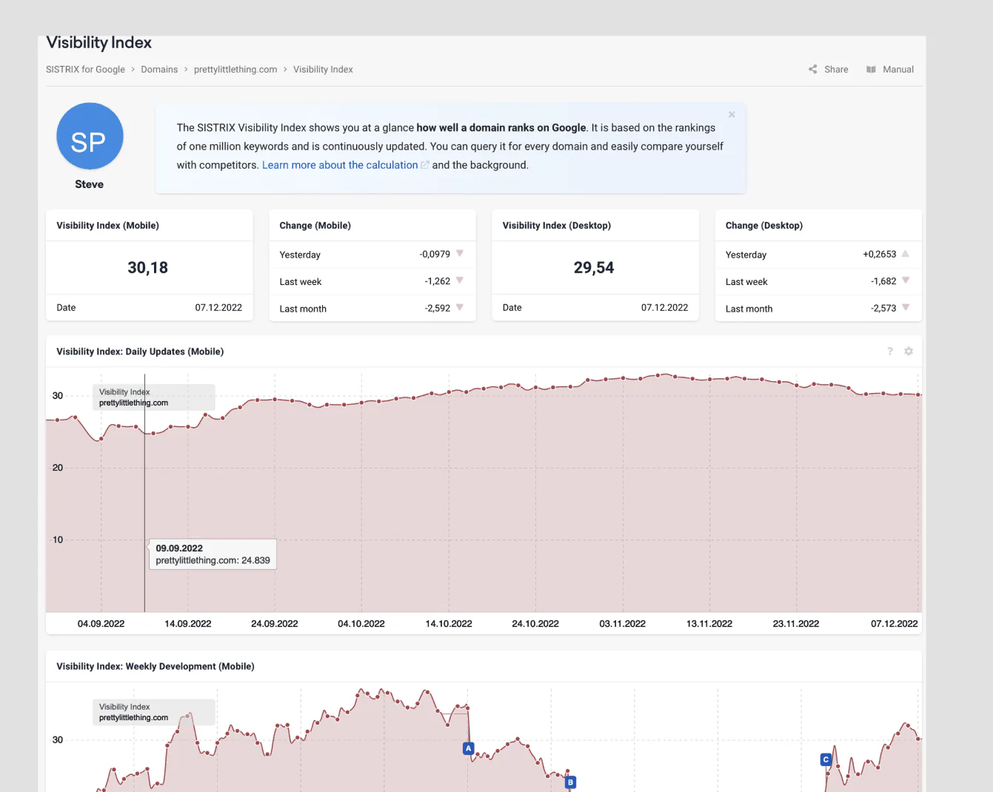
Task: Click x-axis label 13.11.2022
Action: pyautogui.click(x=709, y=624)
